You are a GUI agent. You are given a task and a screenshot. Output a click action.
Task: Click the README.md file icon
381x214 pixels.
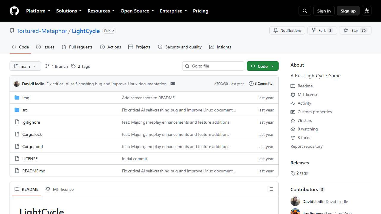point(17,171)
